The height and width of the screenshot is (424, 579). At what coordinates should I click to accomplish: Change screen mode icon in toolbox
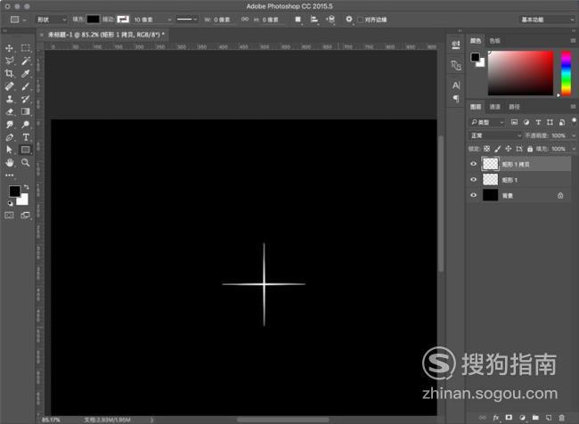point(26,215)
